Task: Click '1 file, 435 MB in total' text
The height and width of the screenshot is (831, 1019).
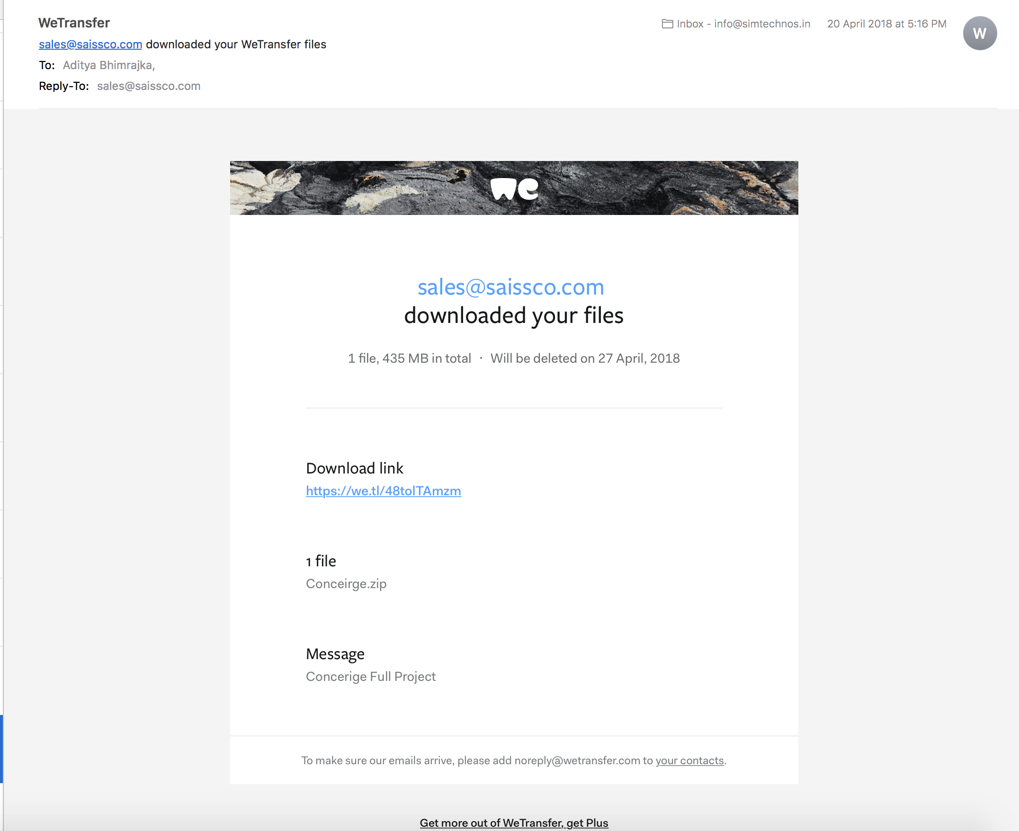Action: 409,358
